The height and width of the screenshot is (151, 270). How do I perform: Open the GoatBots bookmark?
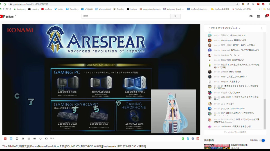[119, 9]
